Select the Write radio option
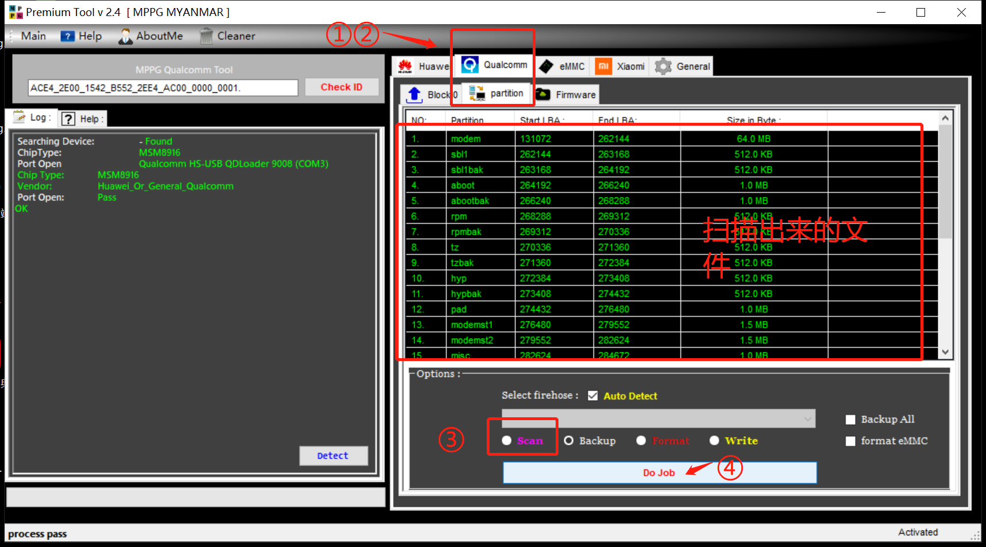 [714, 440]
